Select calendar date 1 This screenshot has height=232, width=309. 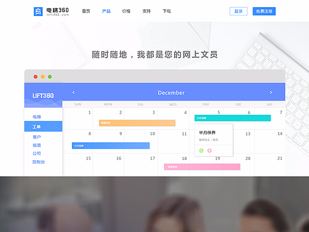click(x=90, y=112)
